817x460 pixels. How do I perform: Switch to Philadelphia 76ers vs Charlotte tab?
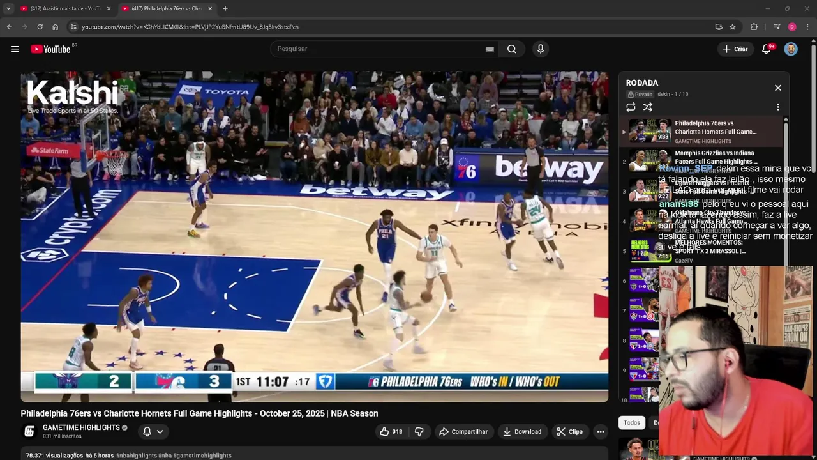click(x=166, y=8)
